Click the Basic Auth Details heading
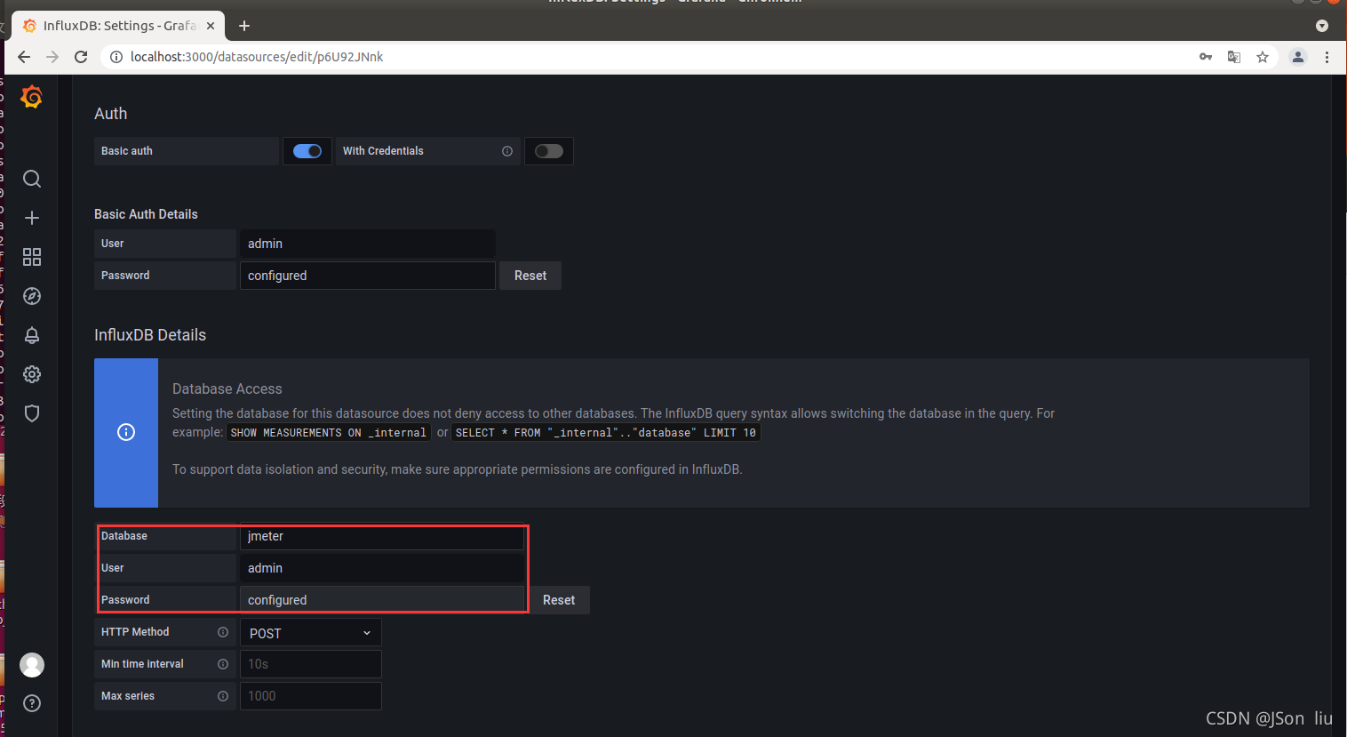This screenshot has width=1347, height=737. click(146, 214)
